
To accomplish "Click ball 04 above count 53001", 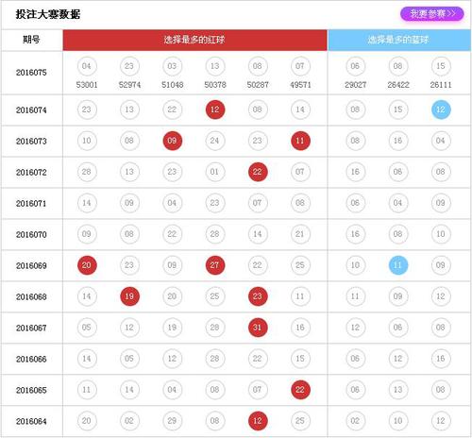I will coord(87,66).
